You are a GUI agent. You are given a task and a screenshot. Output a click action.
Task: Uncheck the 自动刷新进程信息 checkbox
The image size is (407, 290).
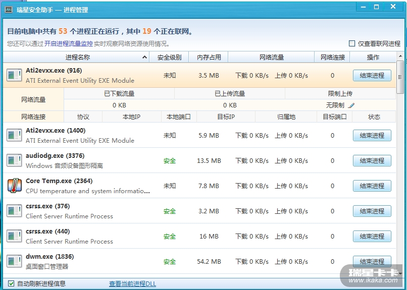tap(11, 283)
